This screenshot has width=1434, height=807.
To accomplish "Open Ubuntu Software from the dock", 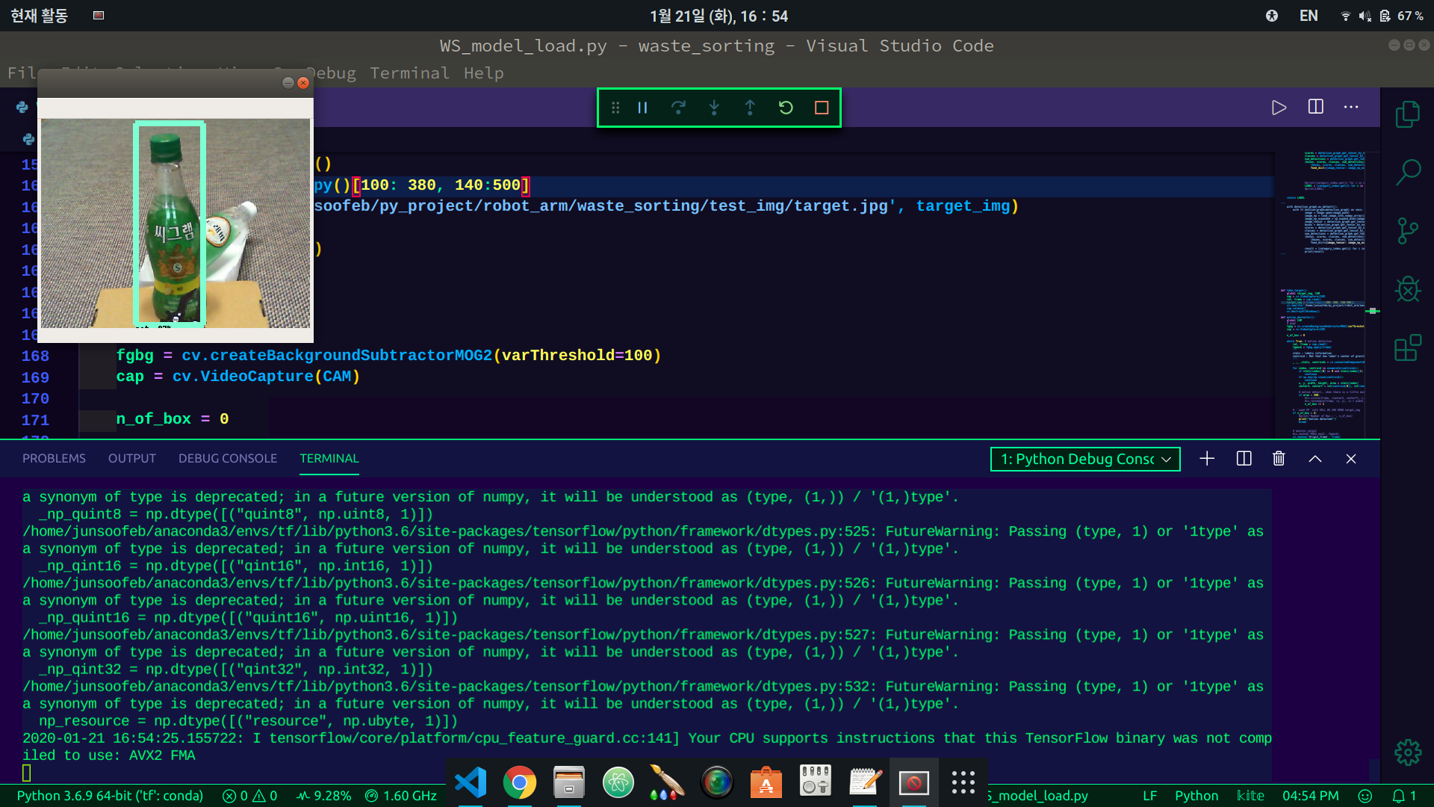I will click(766, 782).
